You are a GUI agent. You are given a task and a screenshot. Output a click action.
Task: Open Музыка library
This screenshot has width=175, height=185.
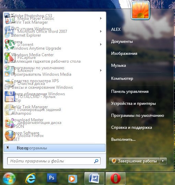[x=118, y=65]
